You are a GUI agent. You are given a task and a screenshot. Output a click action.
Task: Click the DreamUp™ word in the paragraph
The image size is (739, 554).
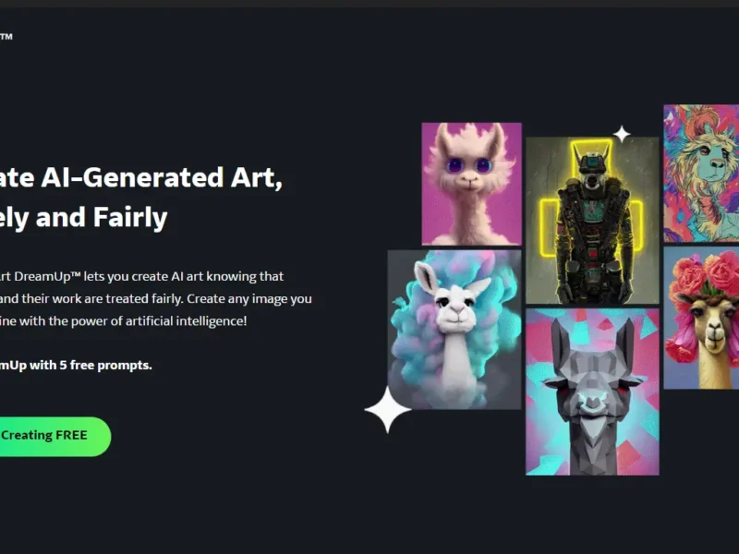pos(48,276)
